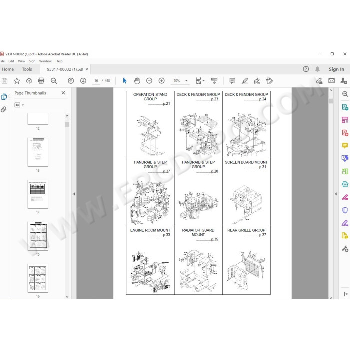Click the ENGINE ROOM MOUNT p.33 cell
Viewport: 350px width, 350px height.
(x=150, y=261)
